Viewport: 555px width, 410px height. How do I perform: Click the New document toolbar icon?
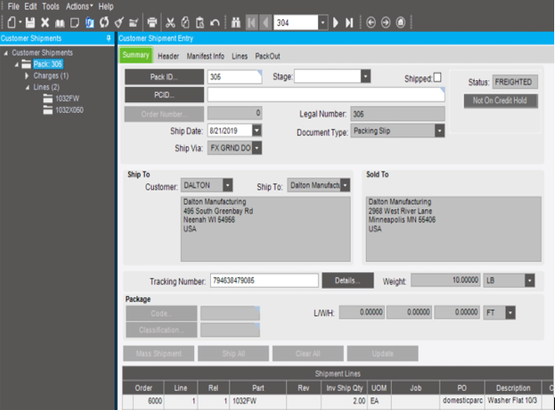12,23
